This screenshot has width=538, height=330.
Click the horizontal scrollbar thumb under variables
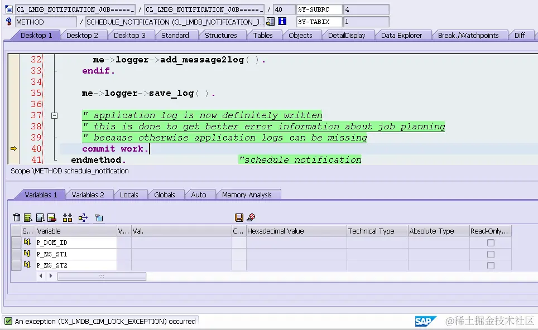102,276
